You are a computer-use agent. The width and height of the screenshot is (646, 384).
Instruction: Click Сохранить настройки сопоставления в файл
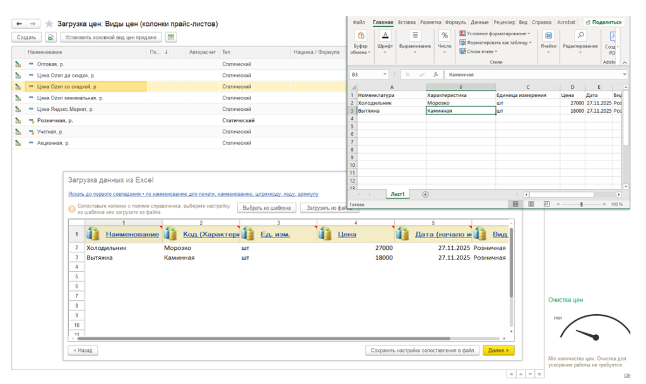click(422, 351)
